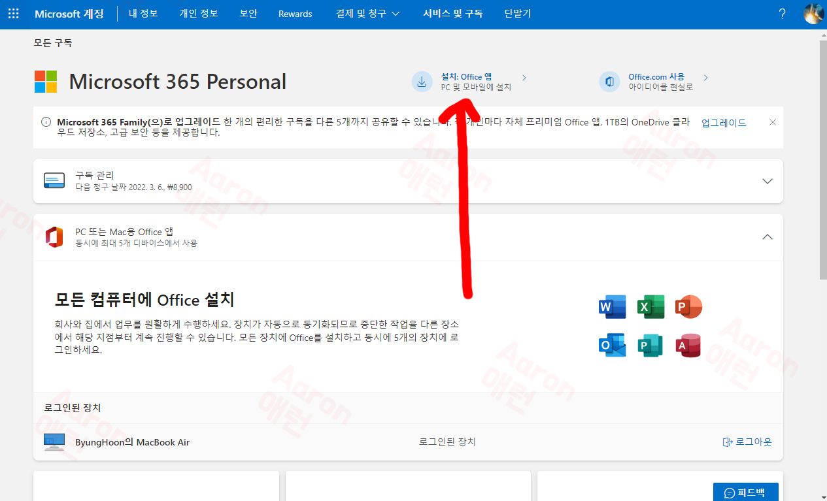
Task: Click the PowerPoint app icon
Action: [688, 307]
